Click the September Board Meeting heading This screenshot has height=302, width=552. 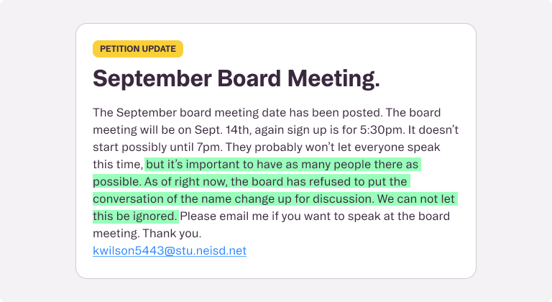click(236, 78)
